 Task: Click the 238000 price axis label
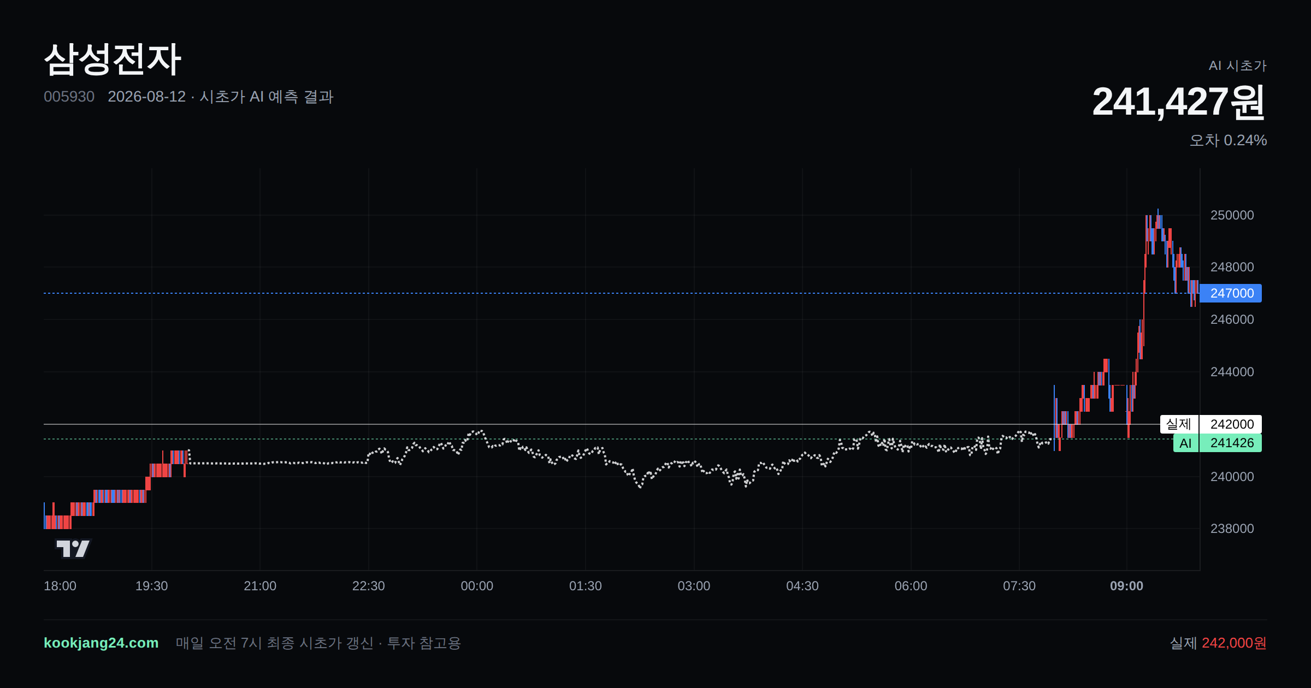1232,529
